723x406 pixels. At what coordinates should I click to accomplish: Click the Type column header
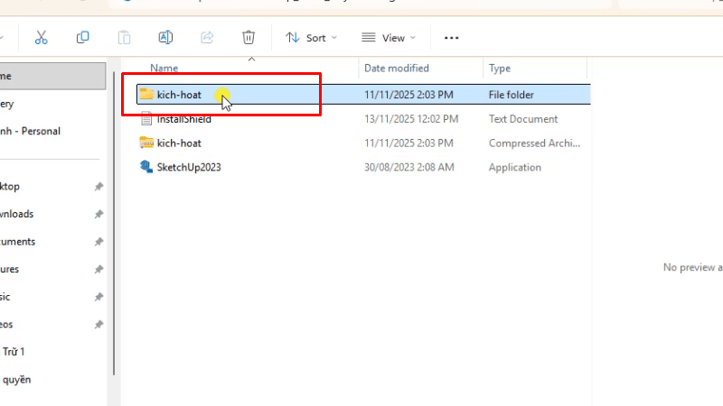500,69
